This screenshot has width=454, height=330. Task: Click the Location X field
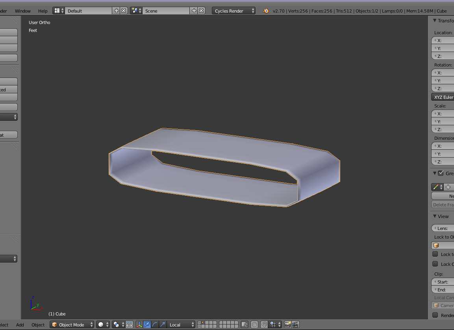pyautogui.click(x=443, y=41)
